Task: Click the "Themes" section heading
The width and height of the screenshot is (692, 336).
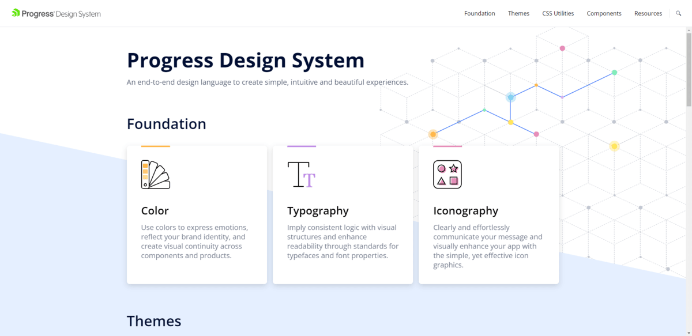Action: tap(154, 321)
